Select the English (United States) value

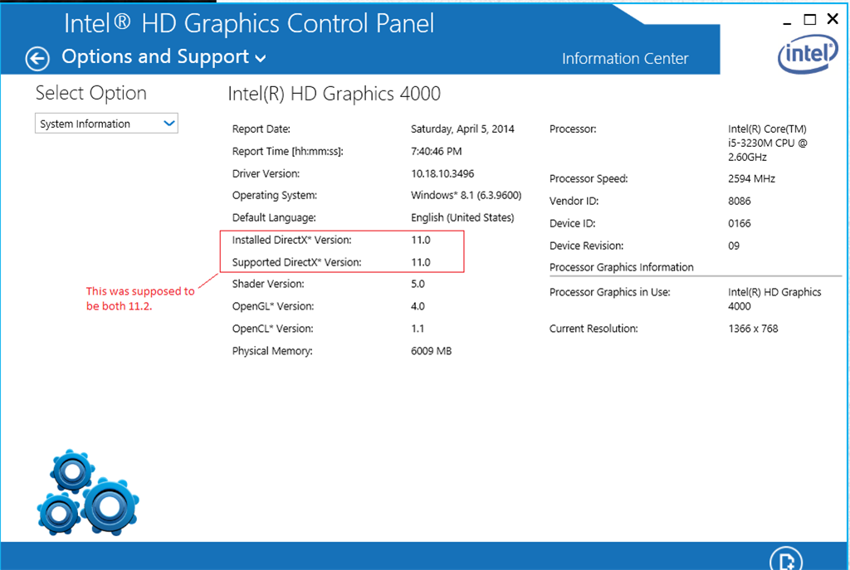[x=462, y=217]
